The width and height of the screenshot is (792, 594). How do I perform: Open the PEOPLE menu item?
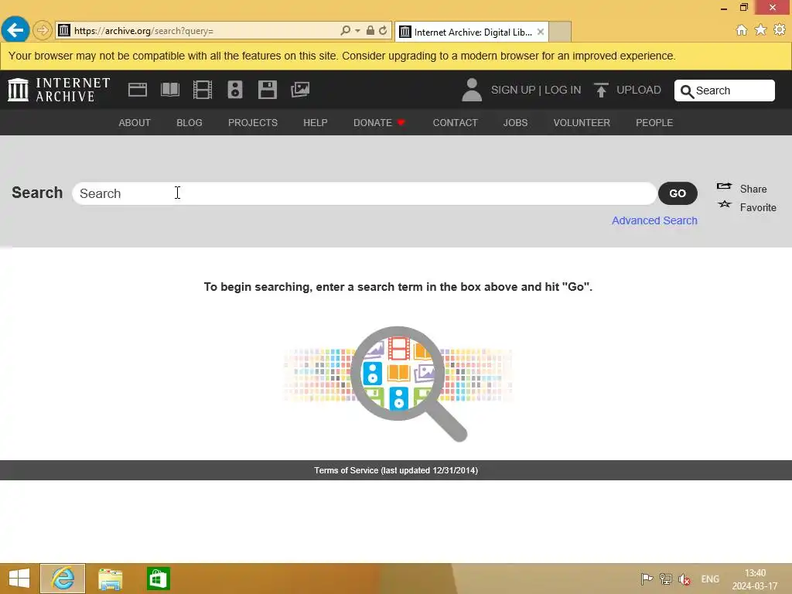tap(654, 123)
